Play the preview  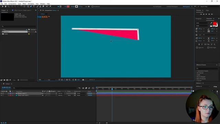(x=206, y=14)
